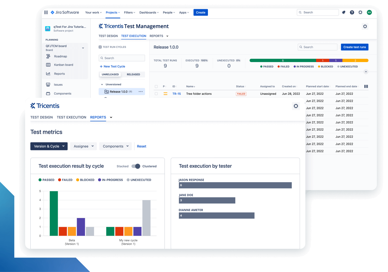This screenshot has height=272, width=388.
Task: Switch to TEST DESIGN tab in back window
Action: tap(108, 36)
